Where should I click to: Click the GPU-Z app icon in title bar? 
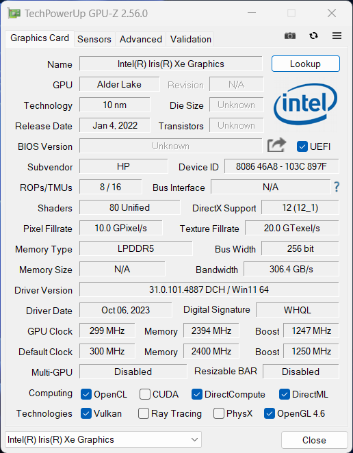click(14, 14)
